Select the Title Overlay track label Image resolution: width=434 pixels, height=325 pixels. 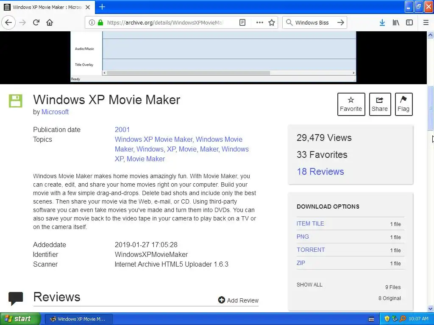(x=84, y=65)
